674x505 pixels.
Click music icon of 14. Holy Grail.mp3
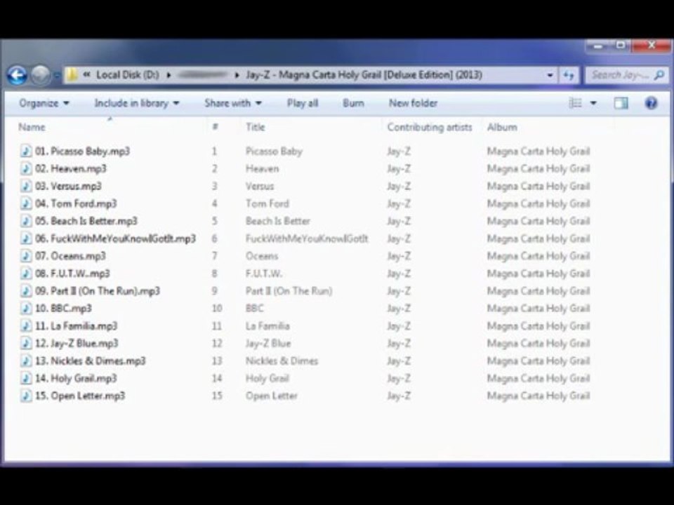click(x=26, y=378)
